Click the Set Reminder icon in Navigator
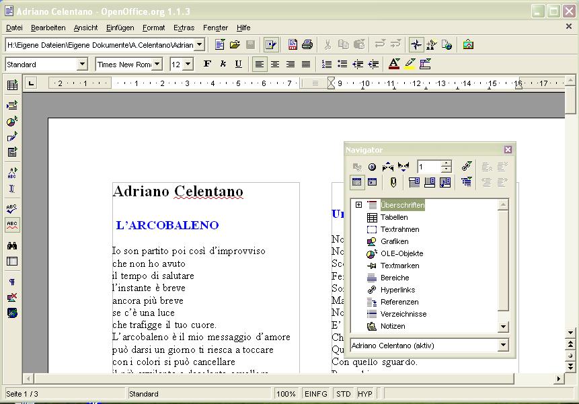Image resolution: width=579 pixels, height=404 pixels. [393, 182]
